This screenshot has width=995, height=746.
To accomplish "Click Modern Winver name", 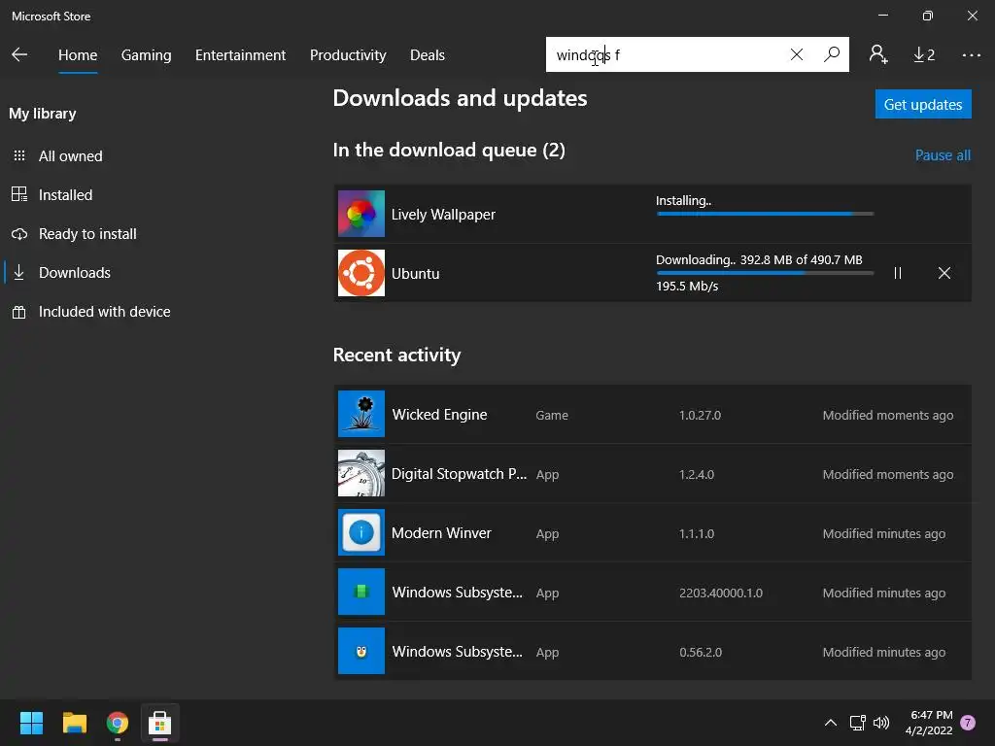I will pyautogui.click(x=442, y=533).
